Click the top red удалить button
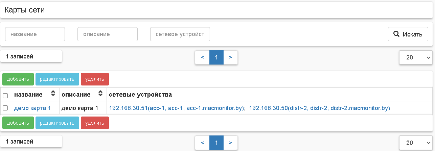The image size is (435, 151). pos(95,79)
